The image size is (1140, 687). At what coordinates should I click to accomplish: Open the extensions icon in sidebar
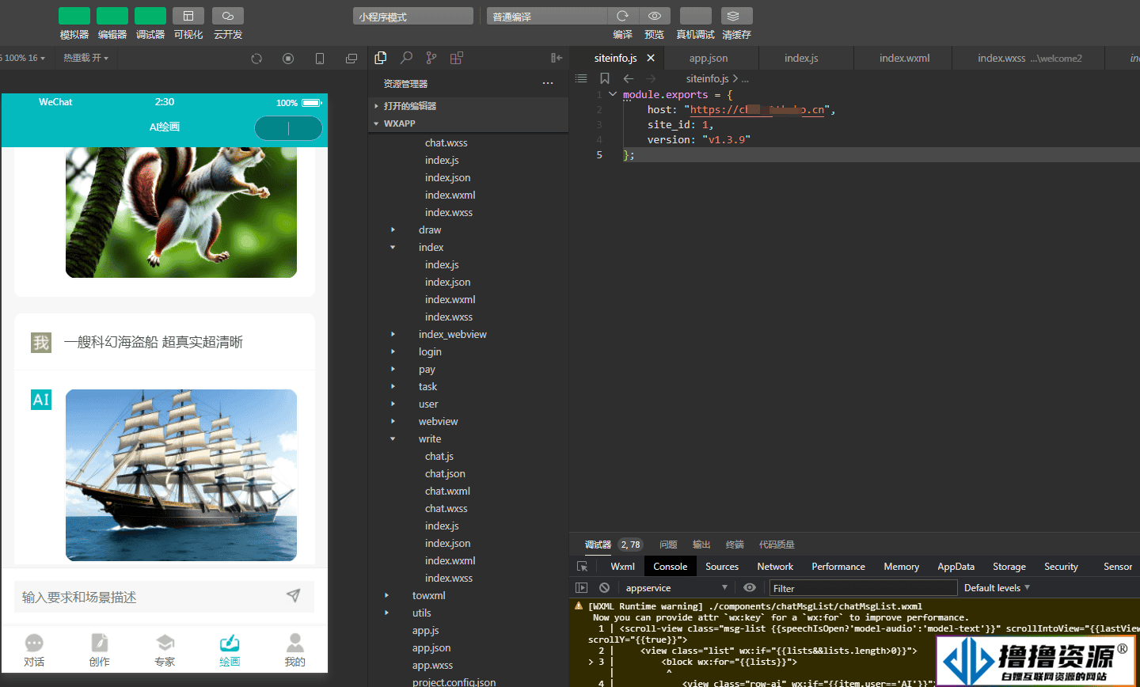tap(457, 58)
